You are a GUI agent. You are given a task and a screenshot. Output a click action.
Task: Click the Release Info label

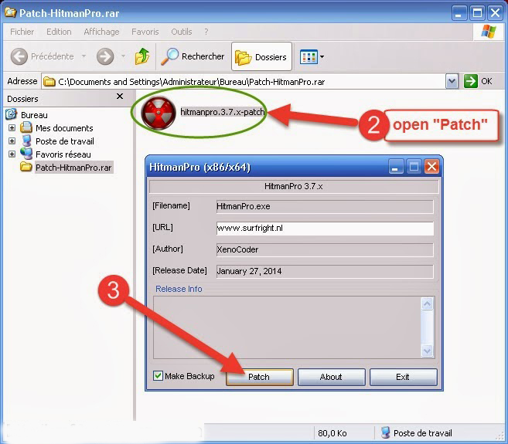click(179, 289)
